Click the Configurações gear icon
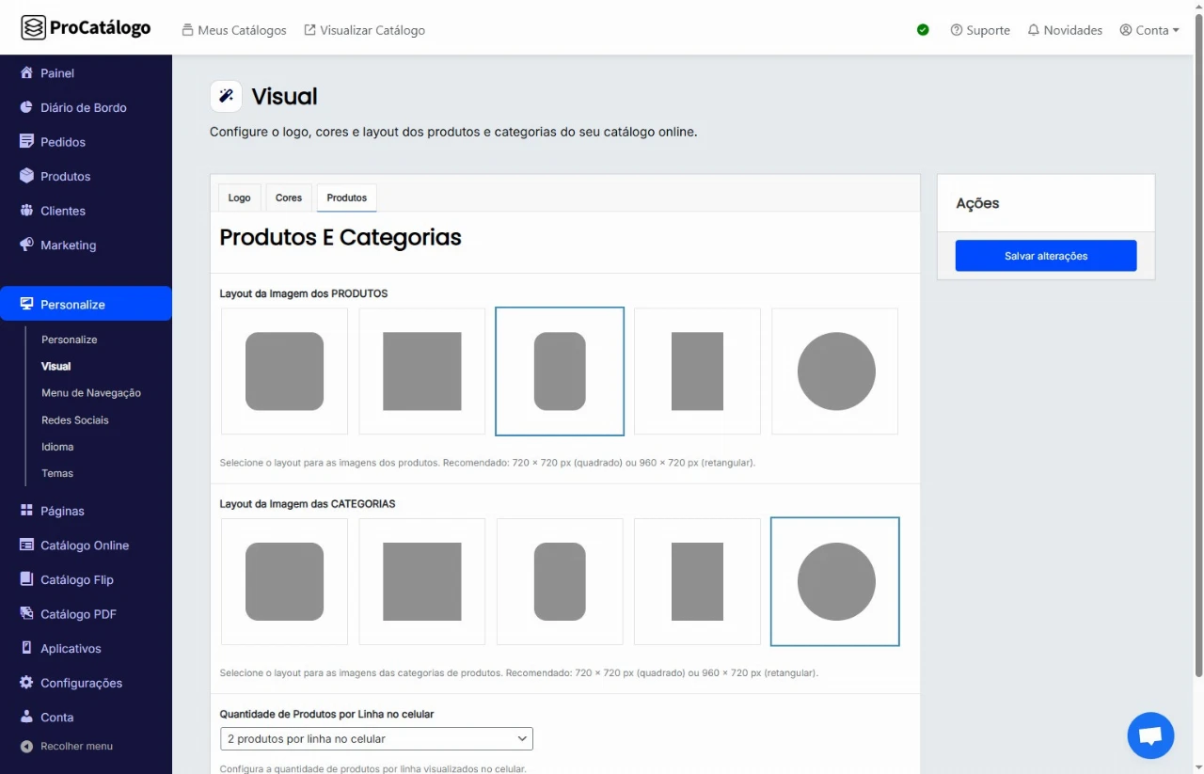The image size is (1204, 774). pyautogui.click(x=26, y=683)
